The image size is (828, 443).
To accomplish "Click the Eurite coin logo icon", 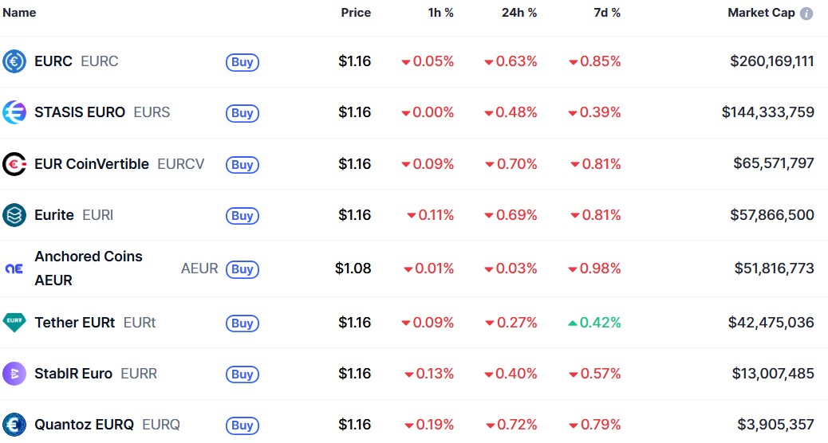I will point(14,215).
